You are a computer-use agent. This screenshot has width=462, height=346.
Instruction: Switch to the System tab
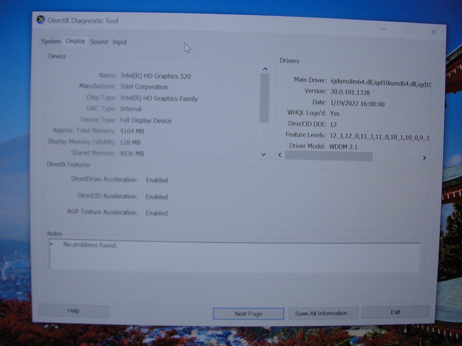tap(51, 41)
